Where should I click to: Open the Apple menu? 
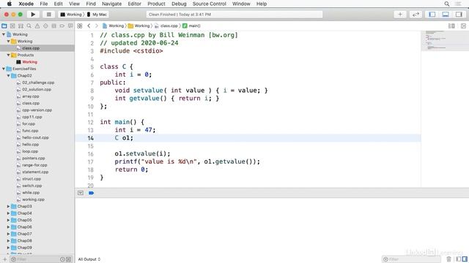click(x=10, y=4)
